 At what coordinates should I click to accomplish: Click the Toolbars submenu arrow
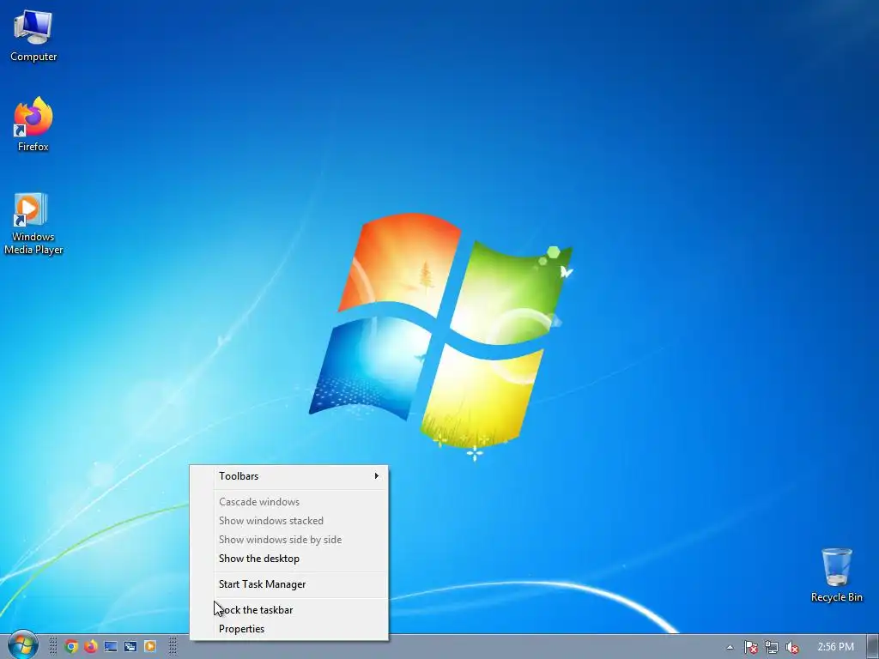[376, 475]
